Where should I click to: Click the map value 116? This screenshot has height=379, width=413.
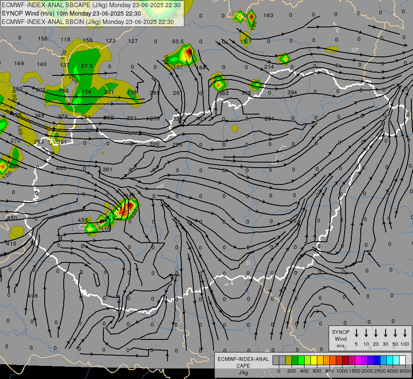coord(65,40)
